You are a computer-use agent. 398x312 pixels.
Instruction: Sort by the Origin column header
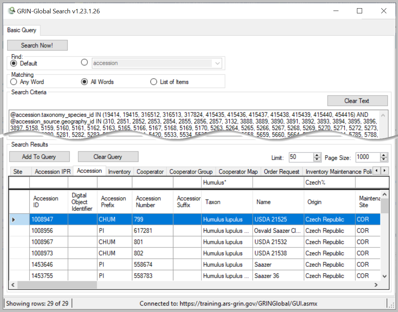click(x=330, y=202)
